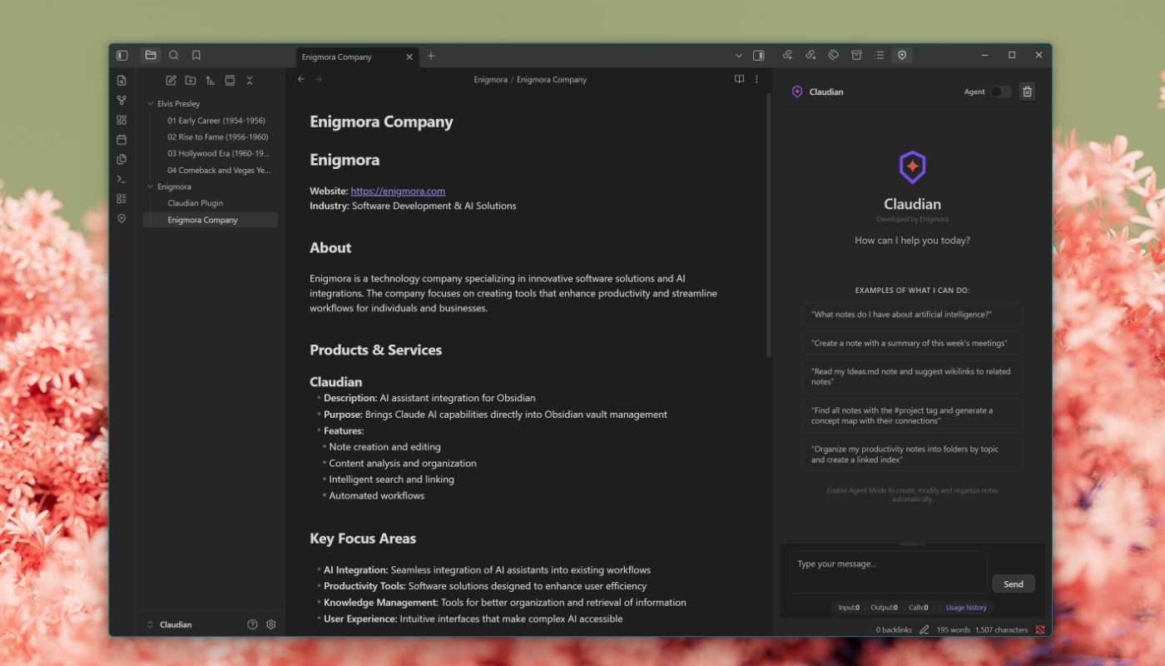Open today's daily note calendar icon
1165x666 pixels.
[121, 140]
